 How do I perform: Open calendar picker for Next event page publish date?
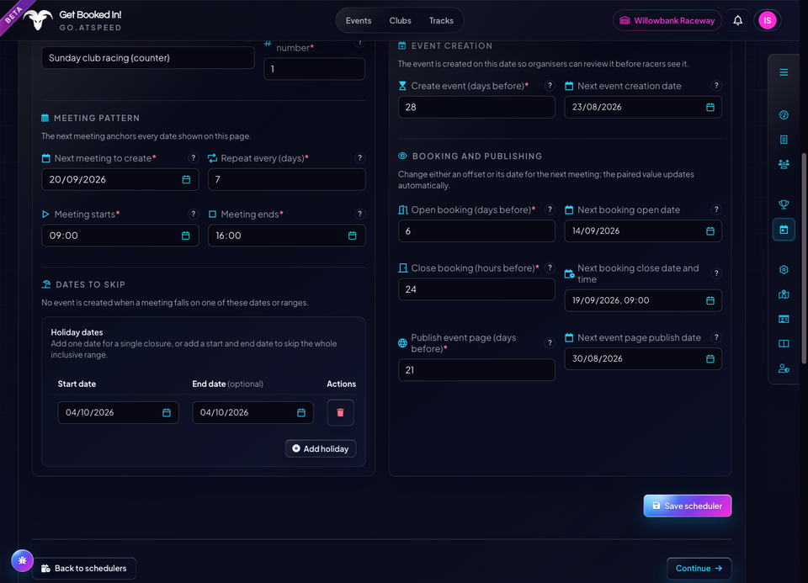[710, 358]
